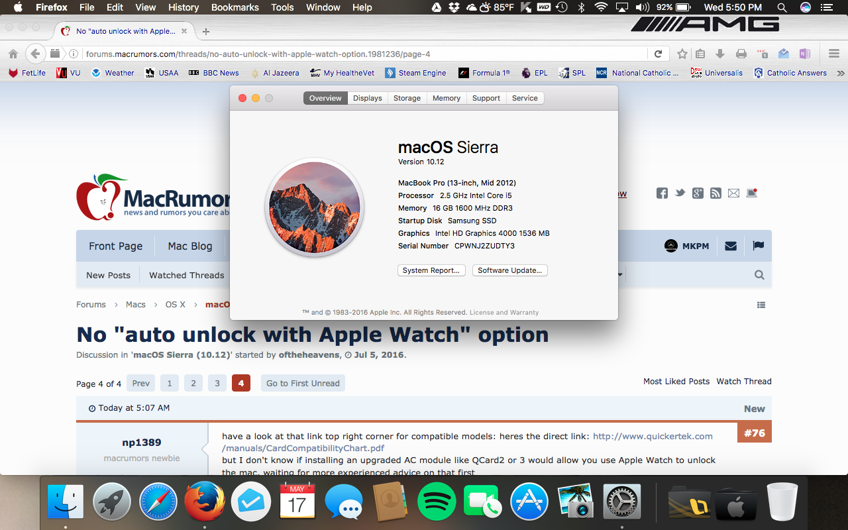Click Forums breadcrumb link
Image resolution: width=848 pixels, height=530 pixels.
tap(91, 304)
